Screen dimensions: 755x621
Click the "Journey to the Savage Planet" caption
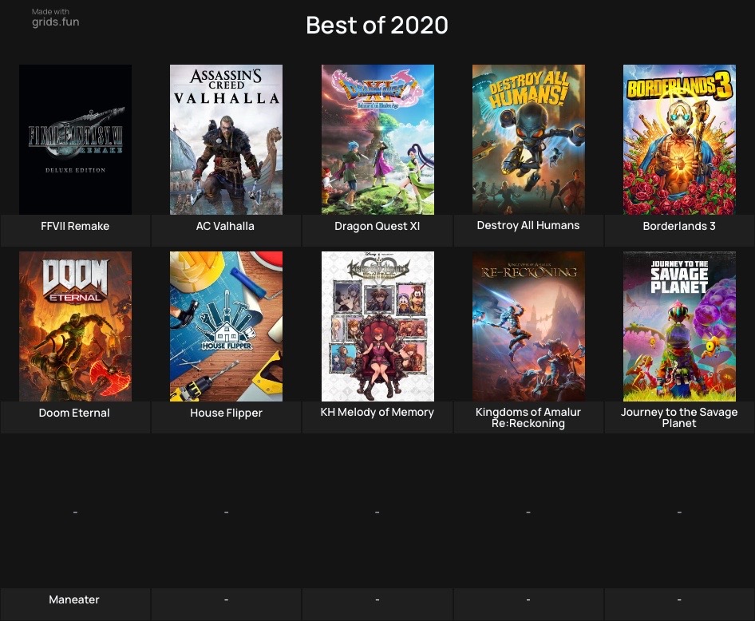[x=679, y=417]
